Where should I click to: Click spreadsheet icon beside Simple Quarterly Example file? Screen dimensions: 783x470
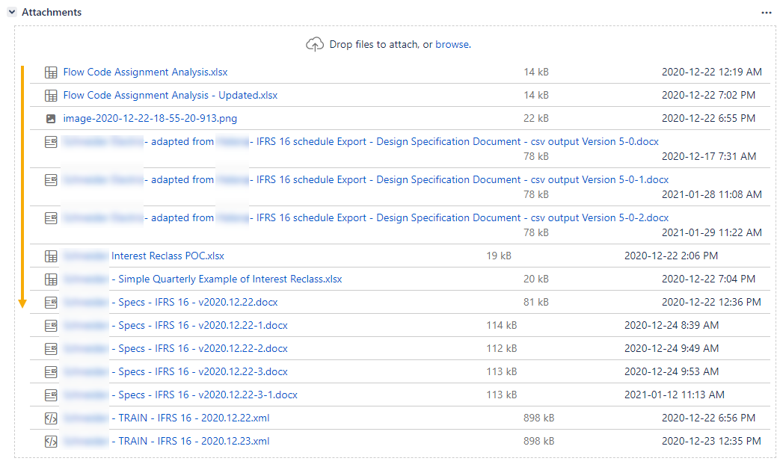(x=51, y=279)
